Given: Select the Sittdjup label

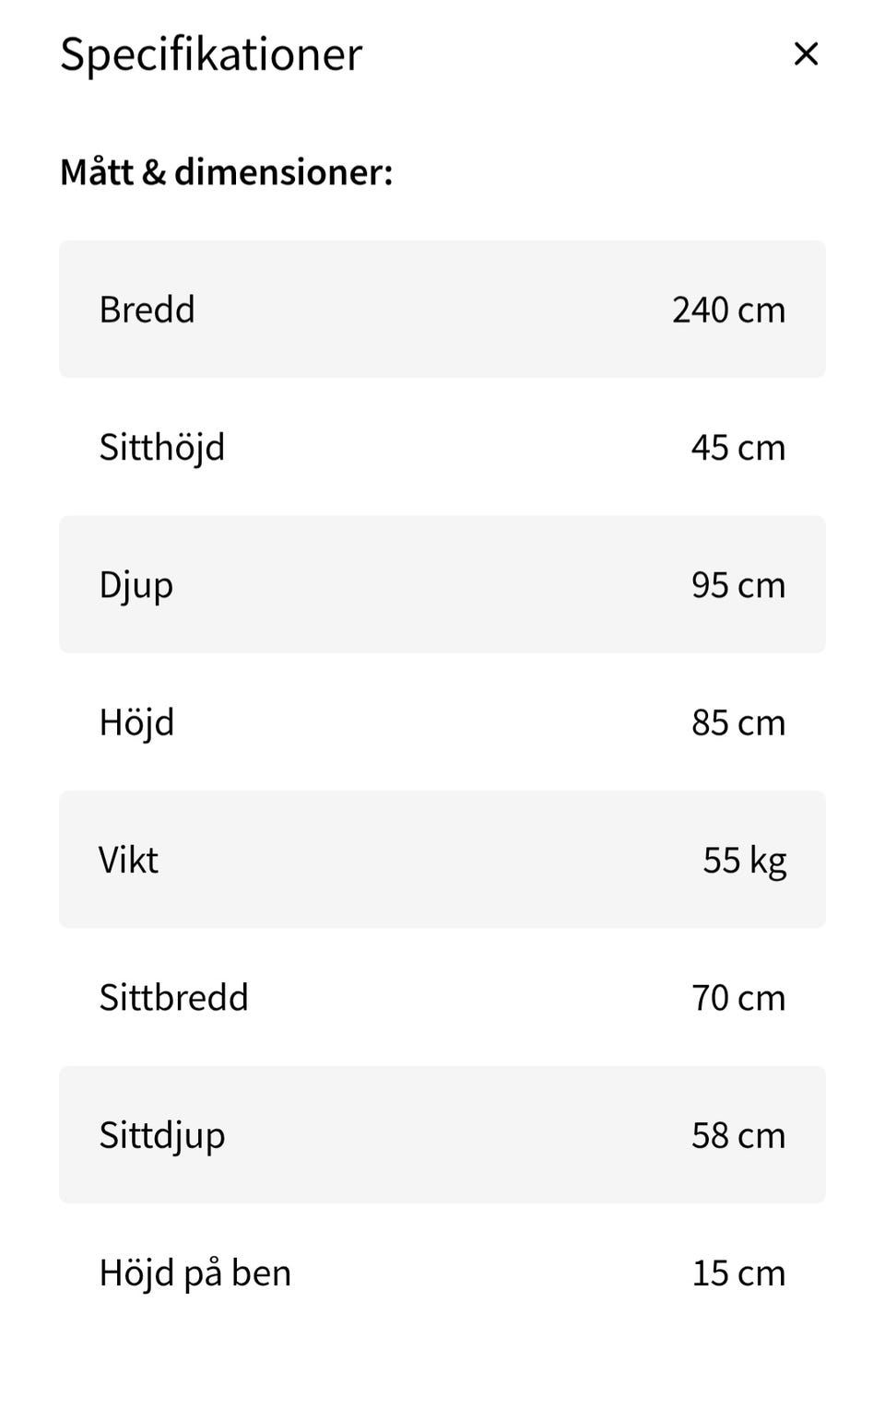Looking at the screenshot, I should point(162,1135).
